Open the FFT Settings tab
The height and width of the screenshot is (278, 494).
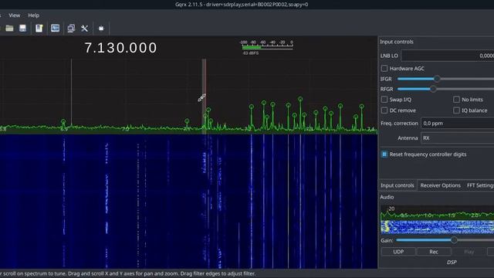pyautogui.click(x=479, y=185)
